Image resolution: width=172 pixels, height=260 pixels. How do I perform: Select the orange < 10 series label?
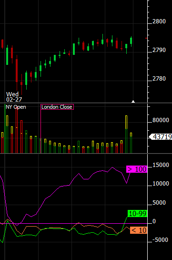139,230
